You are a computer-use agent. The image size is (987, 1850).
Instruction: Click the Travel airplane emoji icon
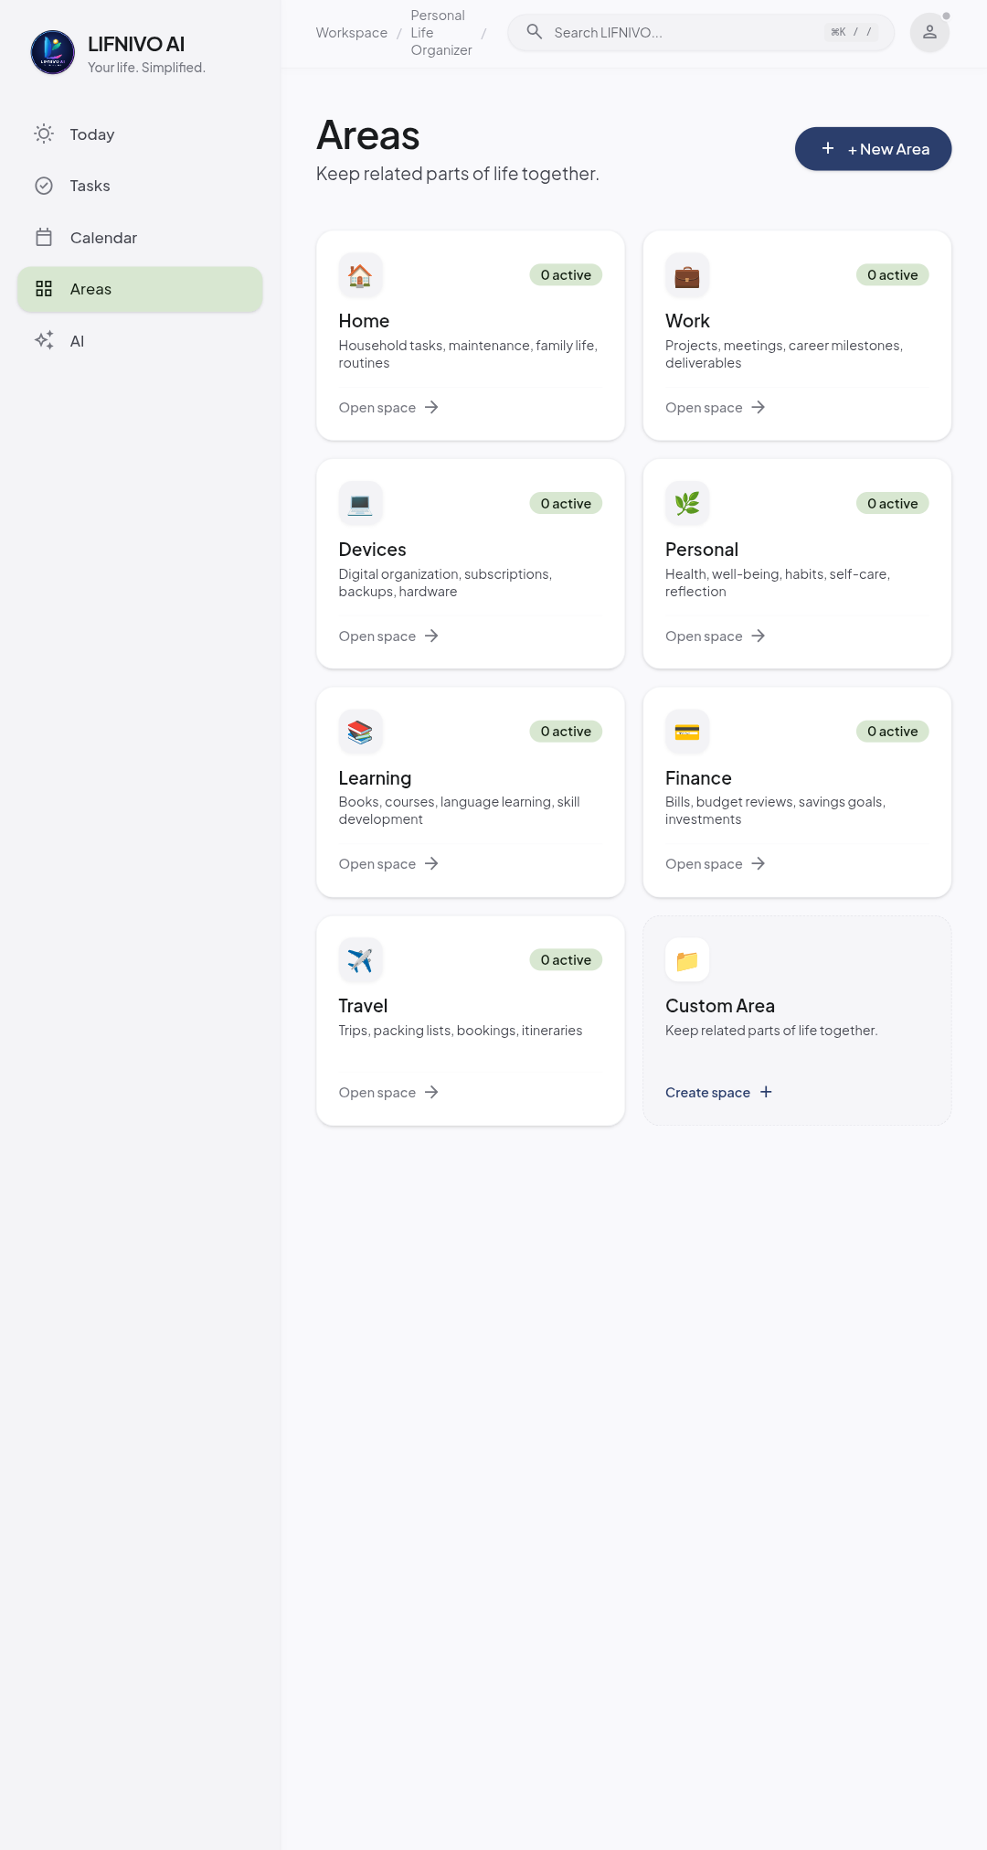click(360, 960)
